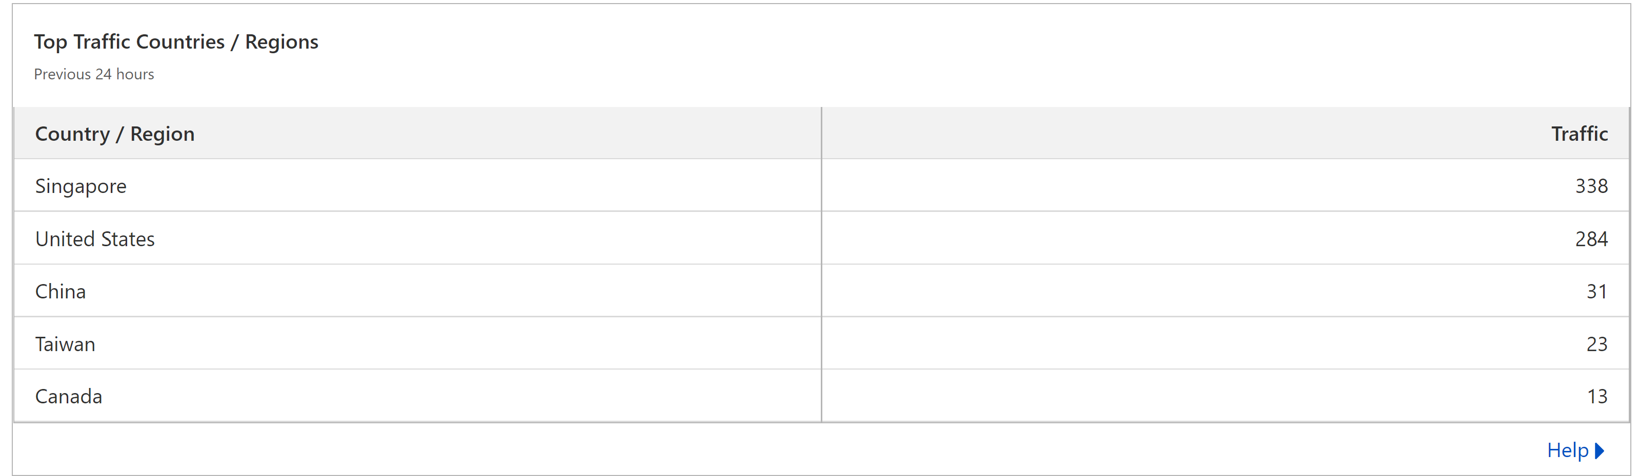Image resolution: width=1638 pixels, height=476 pixels.
Task: Click the word Regions in the title
Action: pyautogui.click(x=281, y=42)
